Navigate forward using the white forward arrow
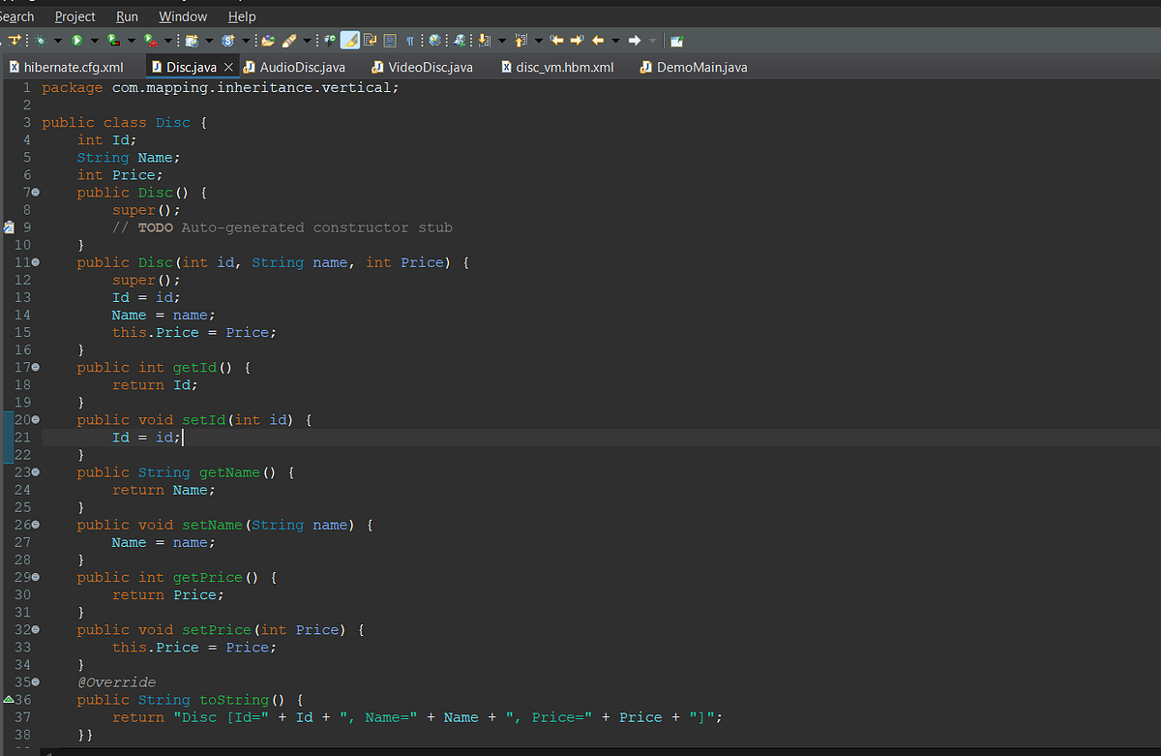 (635, 40)
